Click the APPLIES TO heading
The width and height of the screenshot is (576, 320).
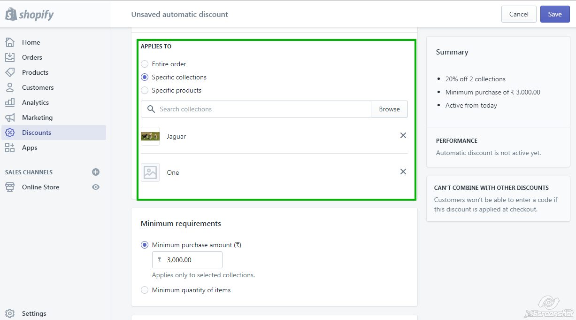tap(156, 47)
